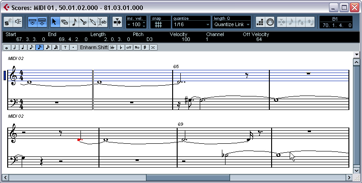The height and width of the screenshot is (183, 362).
Task: Toggle the dotted note button
Action: [x=73, y=47]
